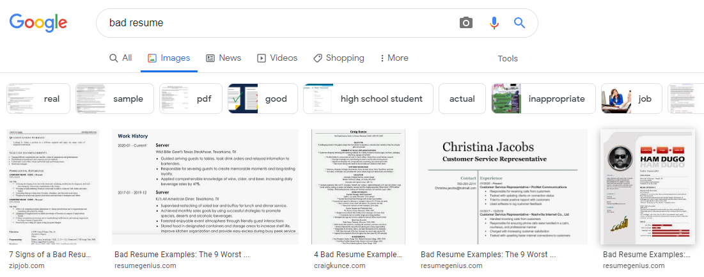Go to the Shopping tab
This screenshot has width=704, height=277.
click(338, 58)
